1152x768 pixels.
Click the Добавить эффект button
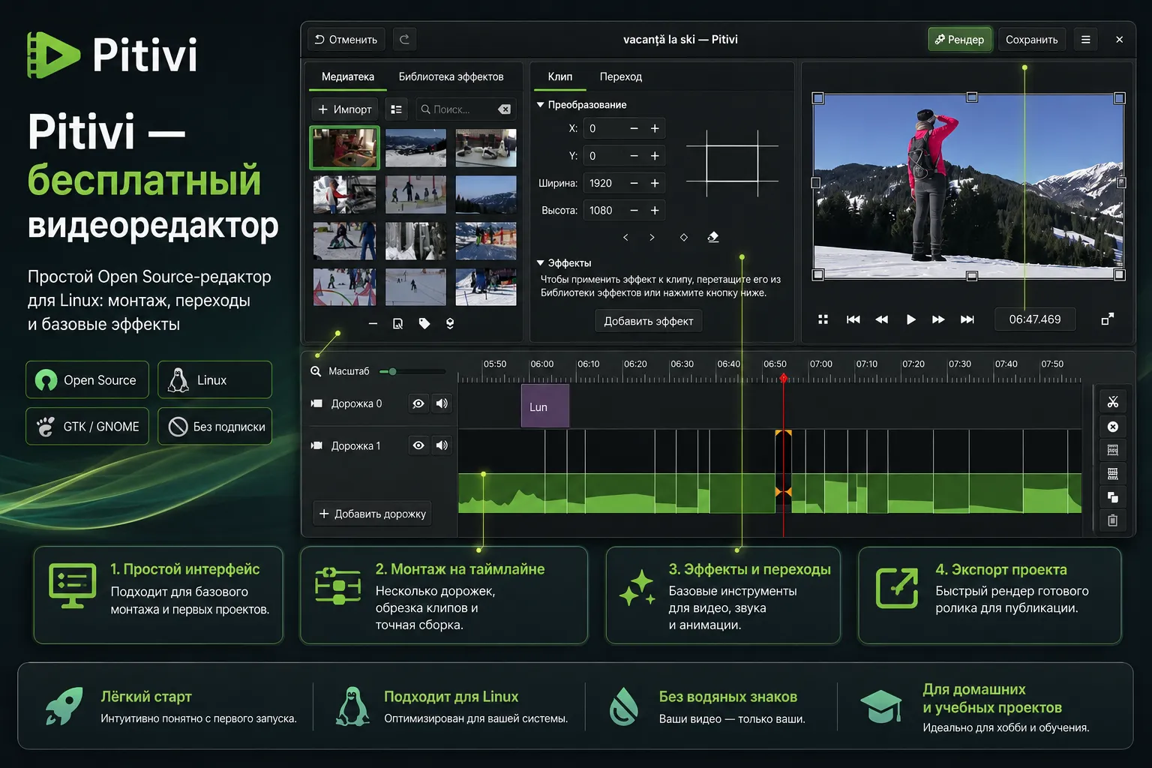click(x=649, y=321)
